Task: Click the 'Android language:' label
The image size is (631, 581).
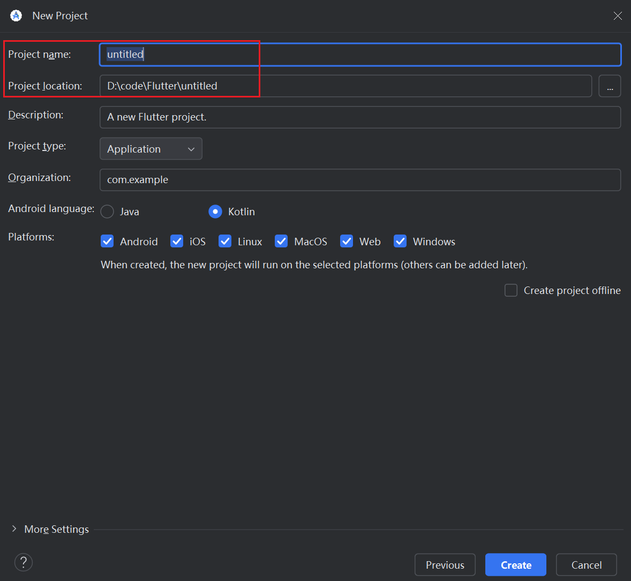Action: (51, 209)
